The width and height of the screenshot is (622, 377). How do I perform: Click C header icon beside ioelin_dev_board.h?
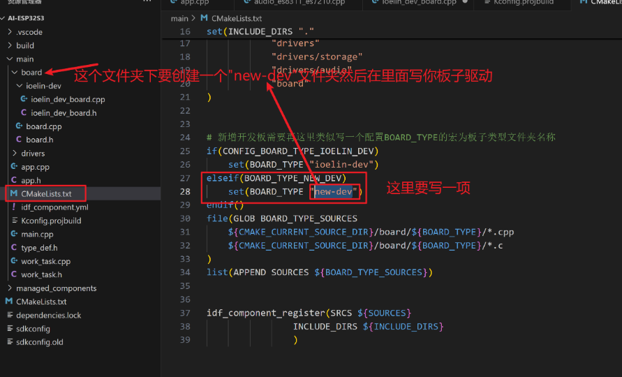(24, 112)
